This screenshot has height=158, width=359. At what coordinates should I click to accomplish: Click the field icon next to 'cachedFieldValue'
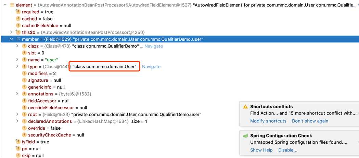point(18,26)
